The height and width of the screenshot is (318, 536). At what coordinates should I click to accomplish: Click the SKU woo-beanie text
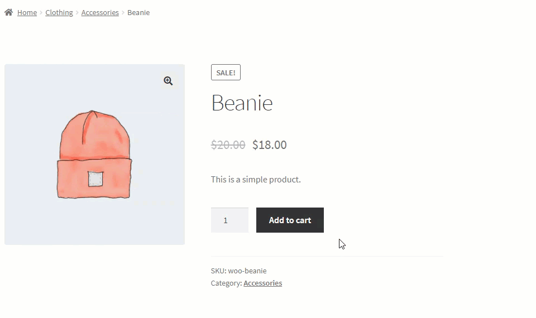tap(238, 271)
